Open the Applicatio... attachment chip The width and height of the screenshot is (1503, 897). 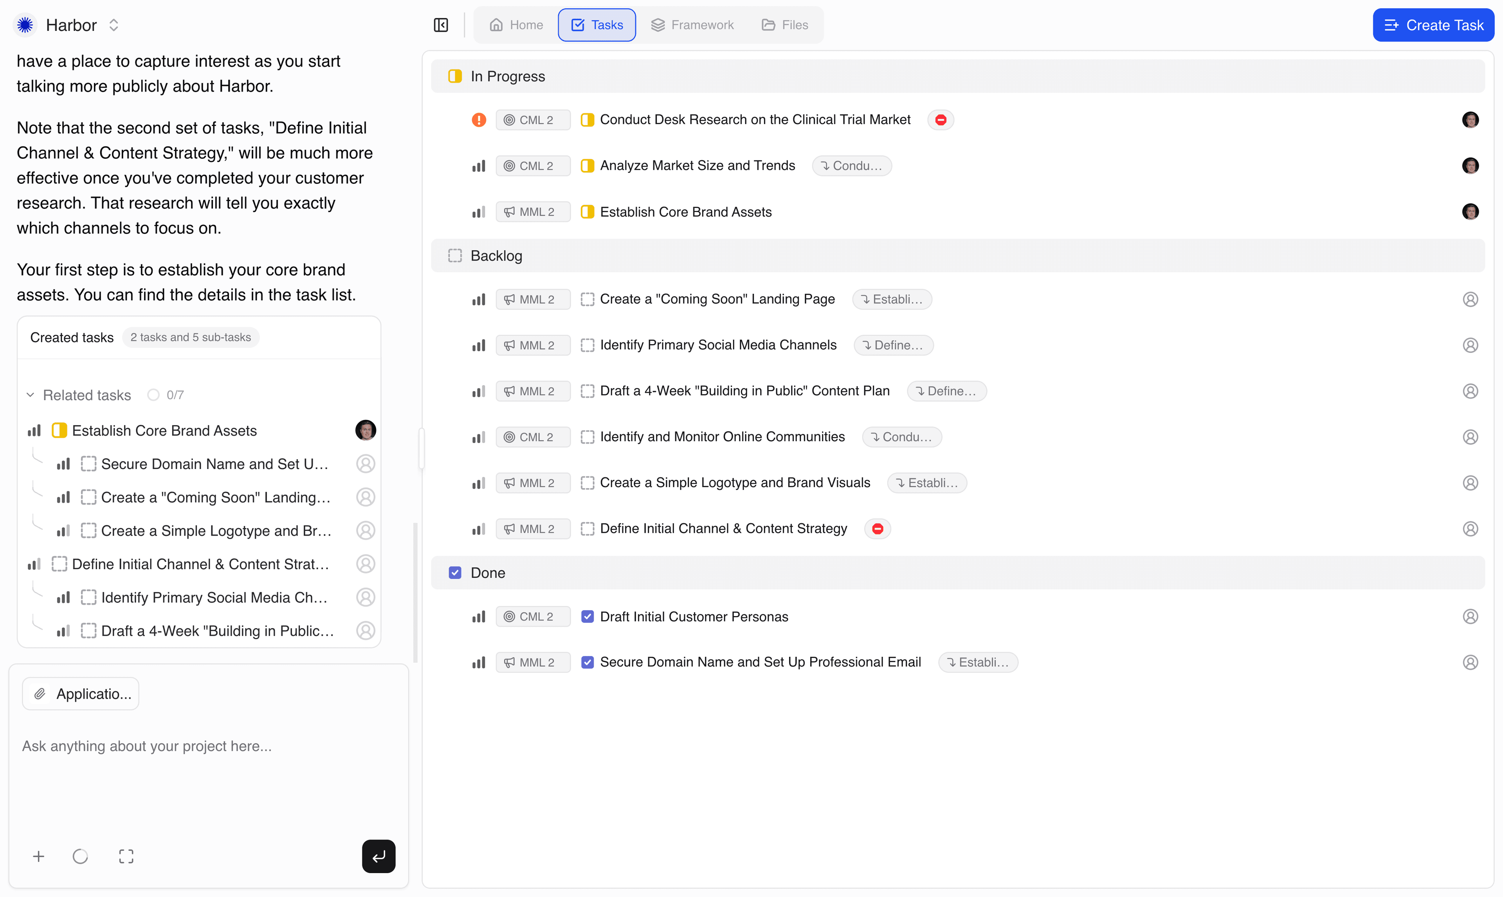point(80,693)
